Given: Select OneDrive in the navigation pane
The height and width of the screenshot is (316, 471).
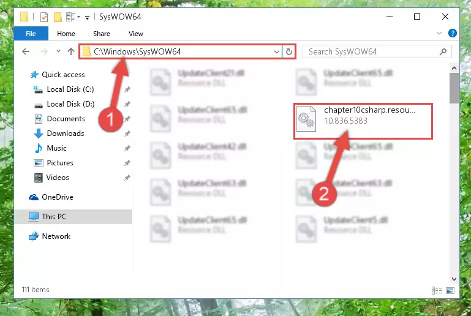Looking at the screenshot, I should (51, 197).
